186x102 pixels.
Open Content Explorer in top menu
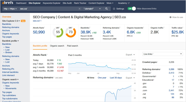click(96, 3)
